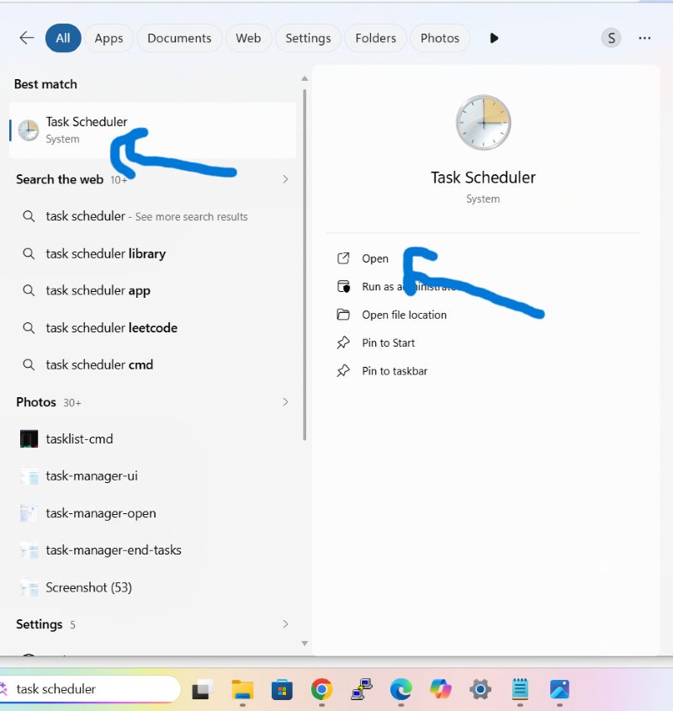
Task: Open Task Scheduler best match result
Action: tap(152, 130)
